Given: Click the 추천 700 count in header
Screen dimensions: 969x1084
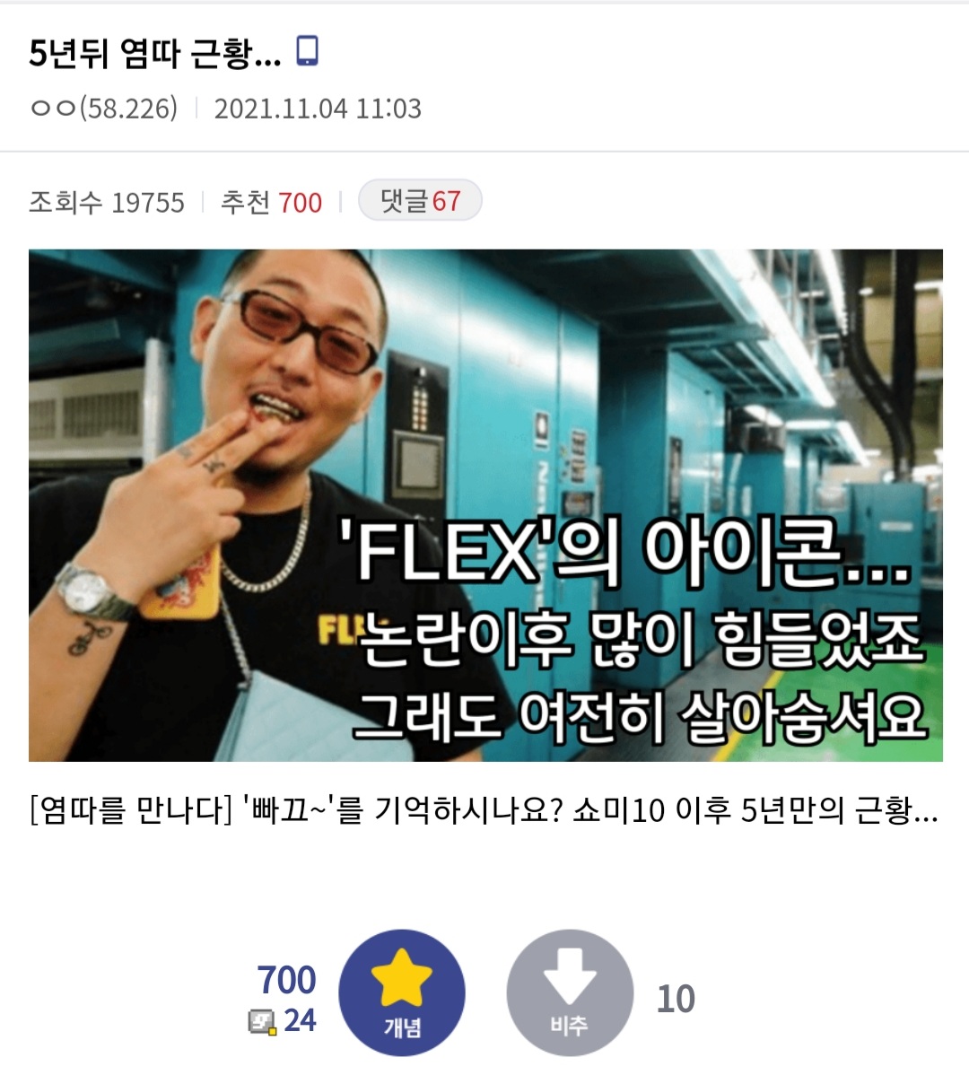Looking at the screenshot, I should 271,202.
